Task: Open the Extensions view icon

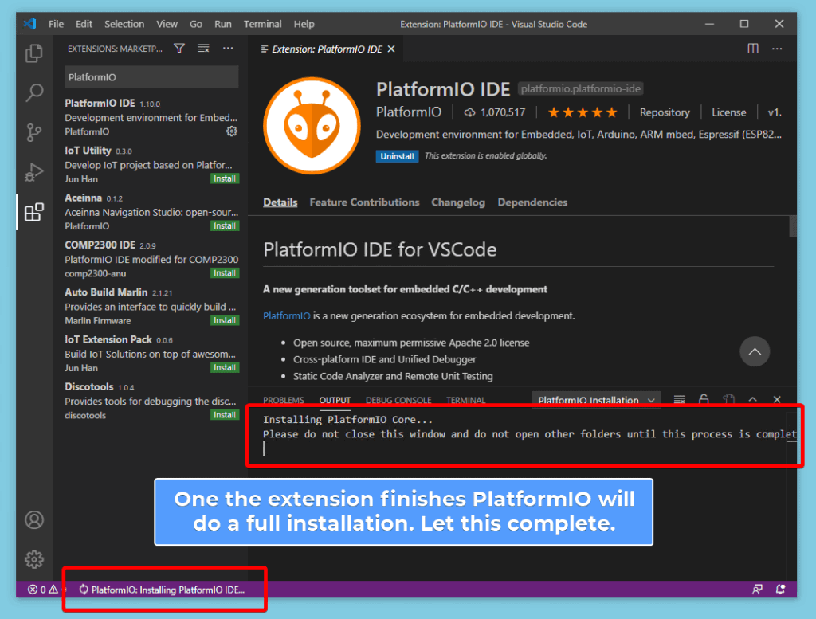Action: (34, 212)
